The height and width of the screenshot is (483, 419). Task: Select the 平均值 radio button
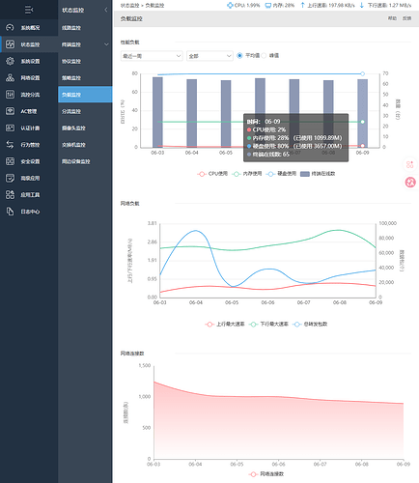[239, 56]
